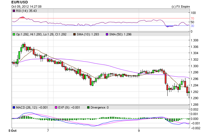Screen dimensions: 201x138
Task: Click the RSI 50 axis label
Action: tap(192, 22)
